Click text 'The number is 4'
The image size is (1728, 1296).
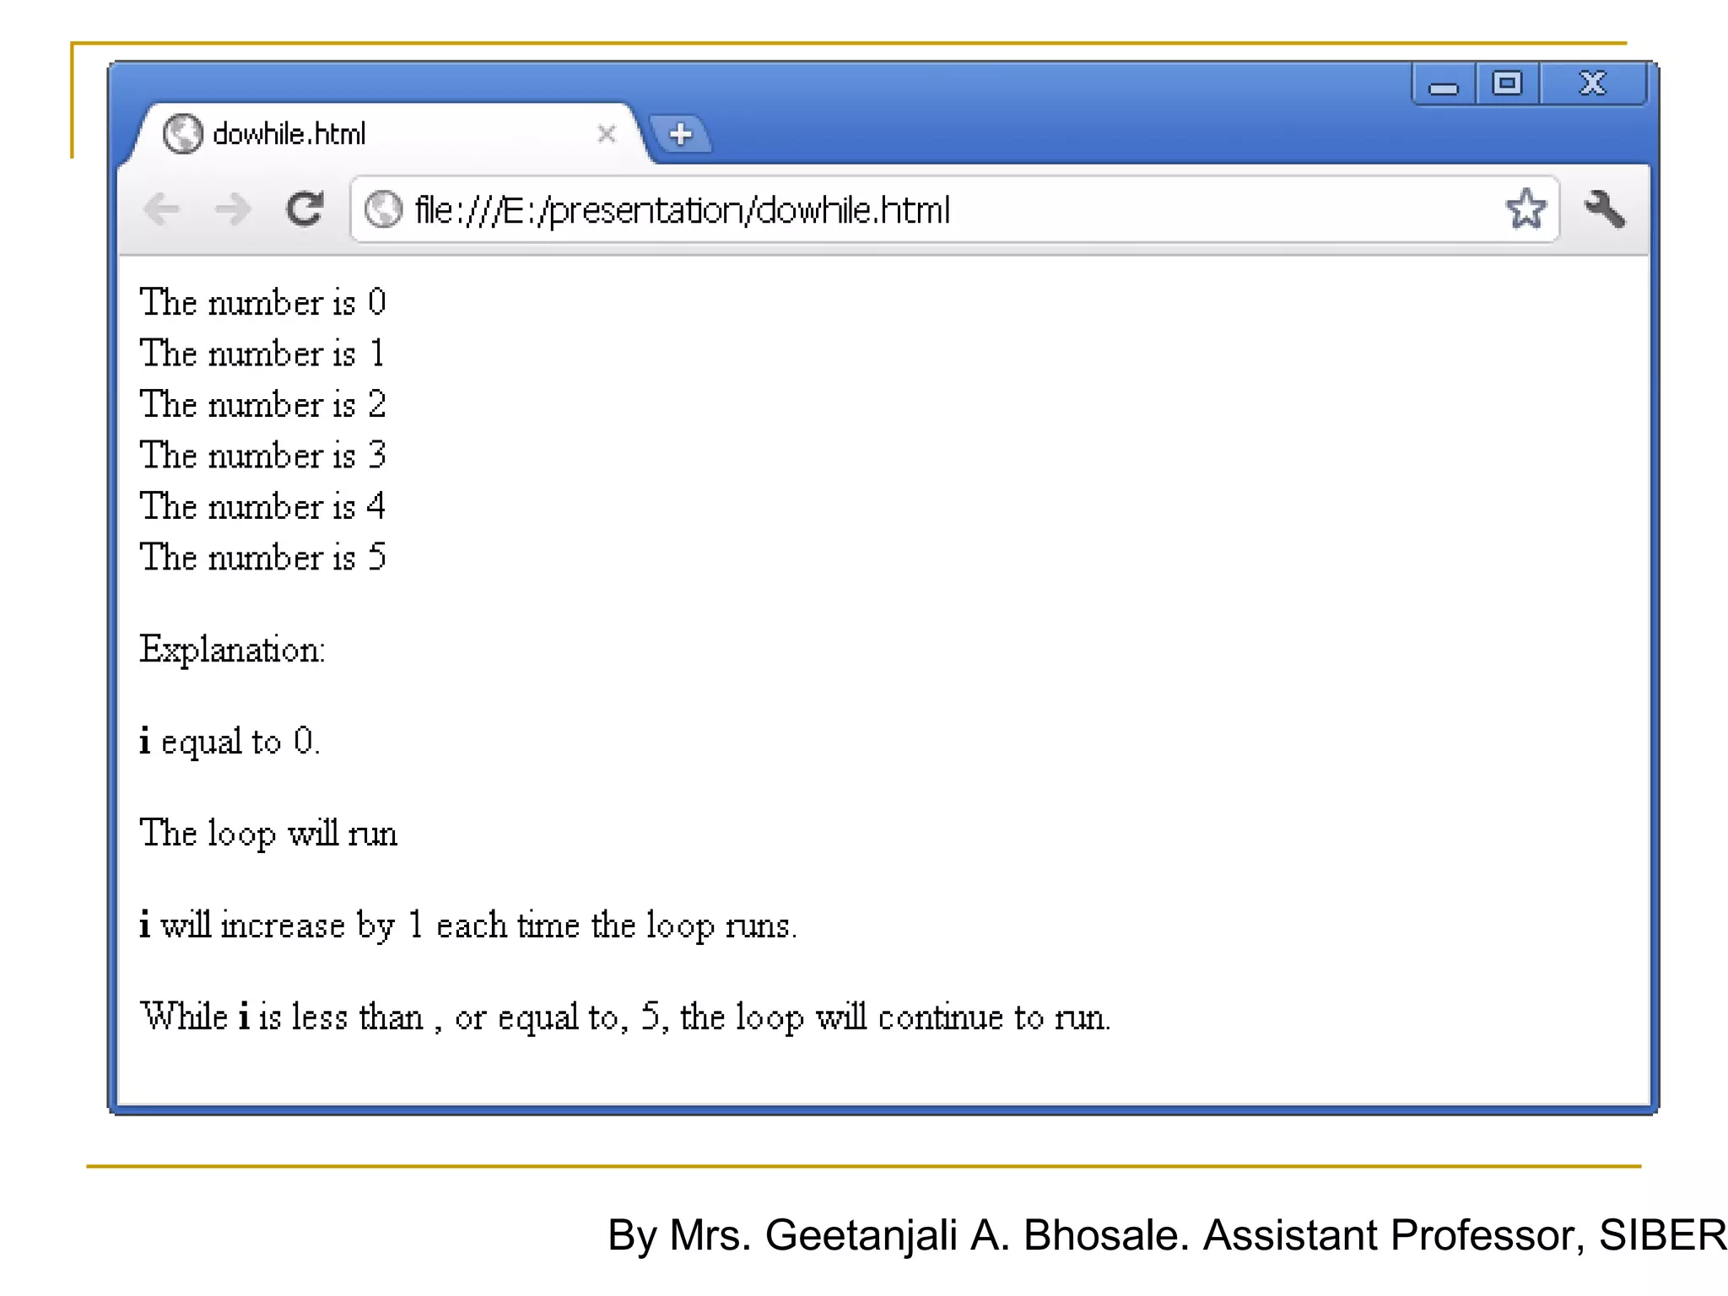pyautogui.click(x=263, y=506)
